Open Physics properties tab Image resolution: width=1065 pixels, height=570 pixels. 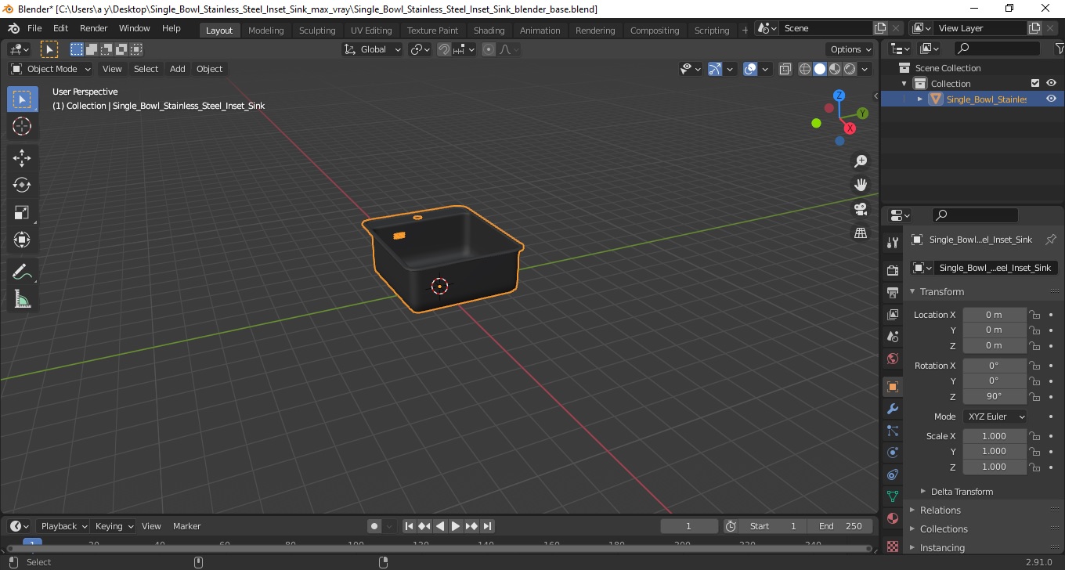892,453
